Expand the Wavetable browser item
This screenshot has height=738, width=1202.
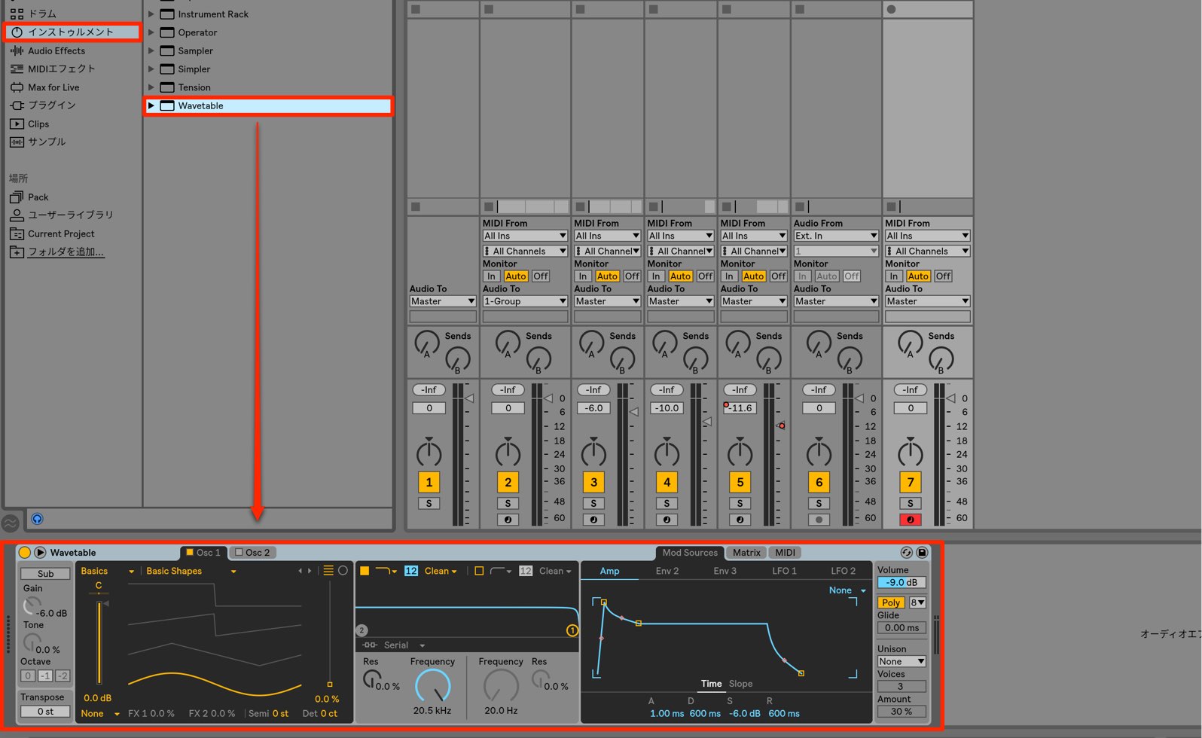pos(151,105)
